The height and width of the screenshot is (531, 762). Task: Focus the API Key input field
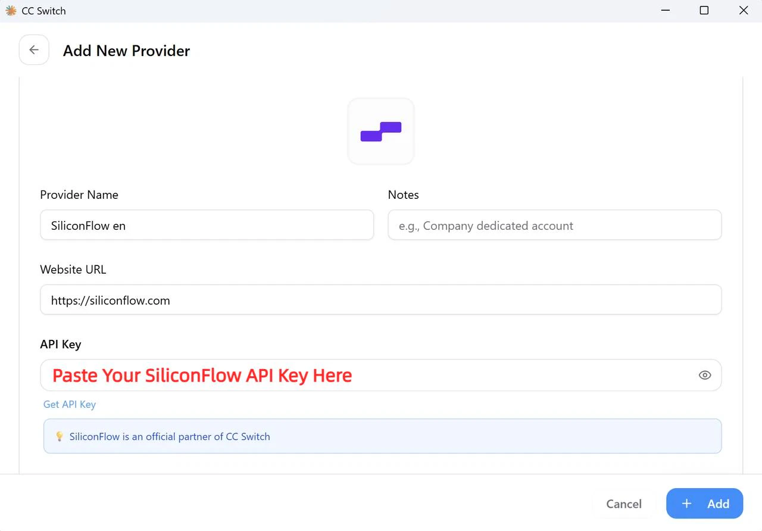(381, 375)
